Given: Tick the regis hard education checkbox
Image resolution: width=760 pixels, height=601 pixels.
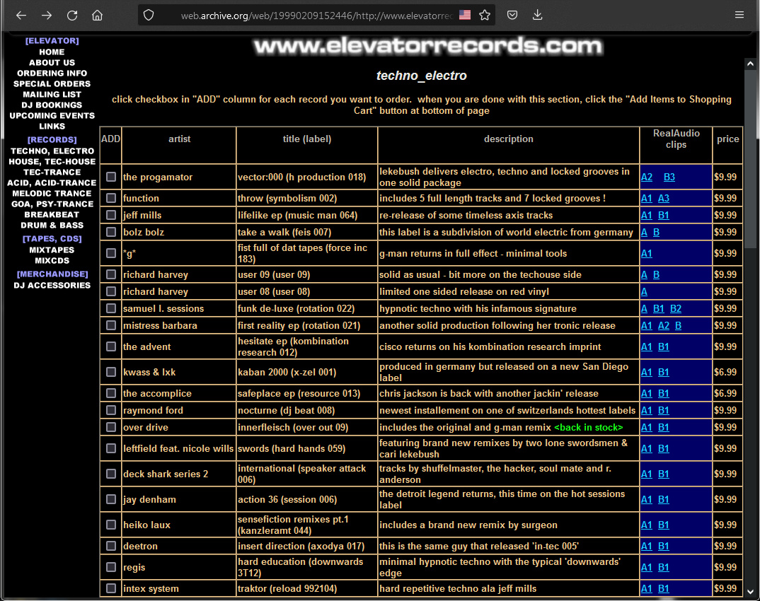Looking at the screenshot, I should point(111,567).
